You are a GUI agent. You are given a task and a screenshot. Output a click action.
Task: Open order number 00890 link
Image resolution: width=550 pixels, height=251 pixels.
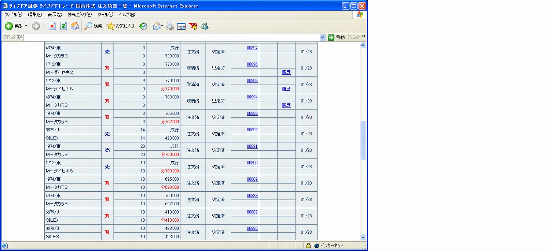point(252,163)
